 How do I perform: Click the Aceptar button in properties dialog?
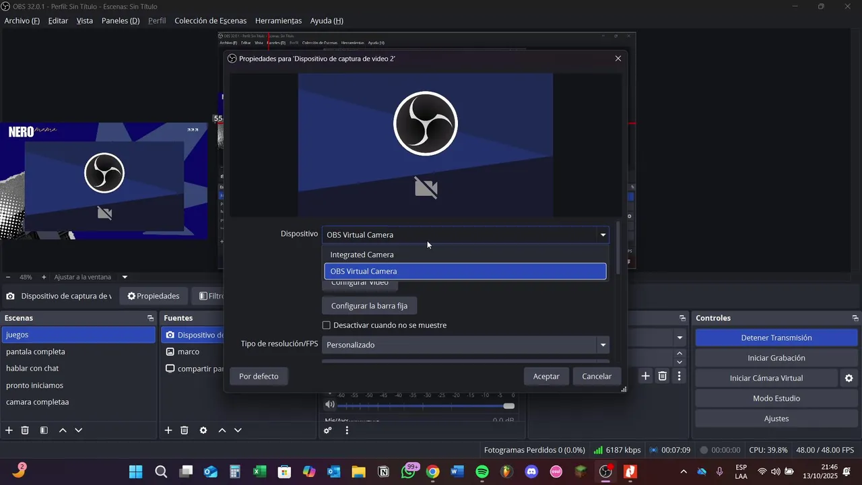[546, 377]
